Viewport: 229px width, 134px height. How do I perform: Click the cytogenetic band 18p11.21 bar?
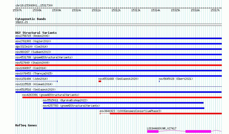(x=118, y=25)
